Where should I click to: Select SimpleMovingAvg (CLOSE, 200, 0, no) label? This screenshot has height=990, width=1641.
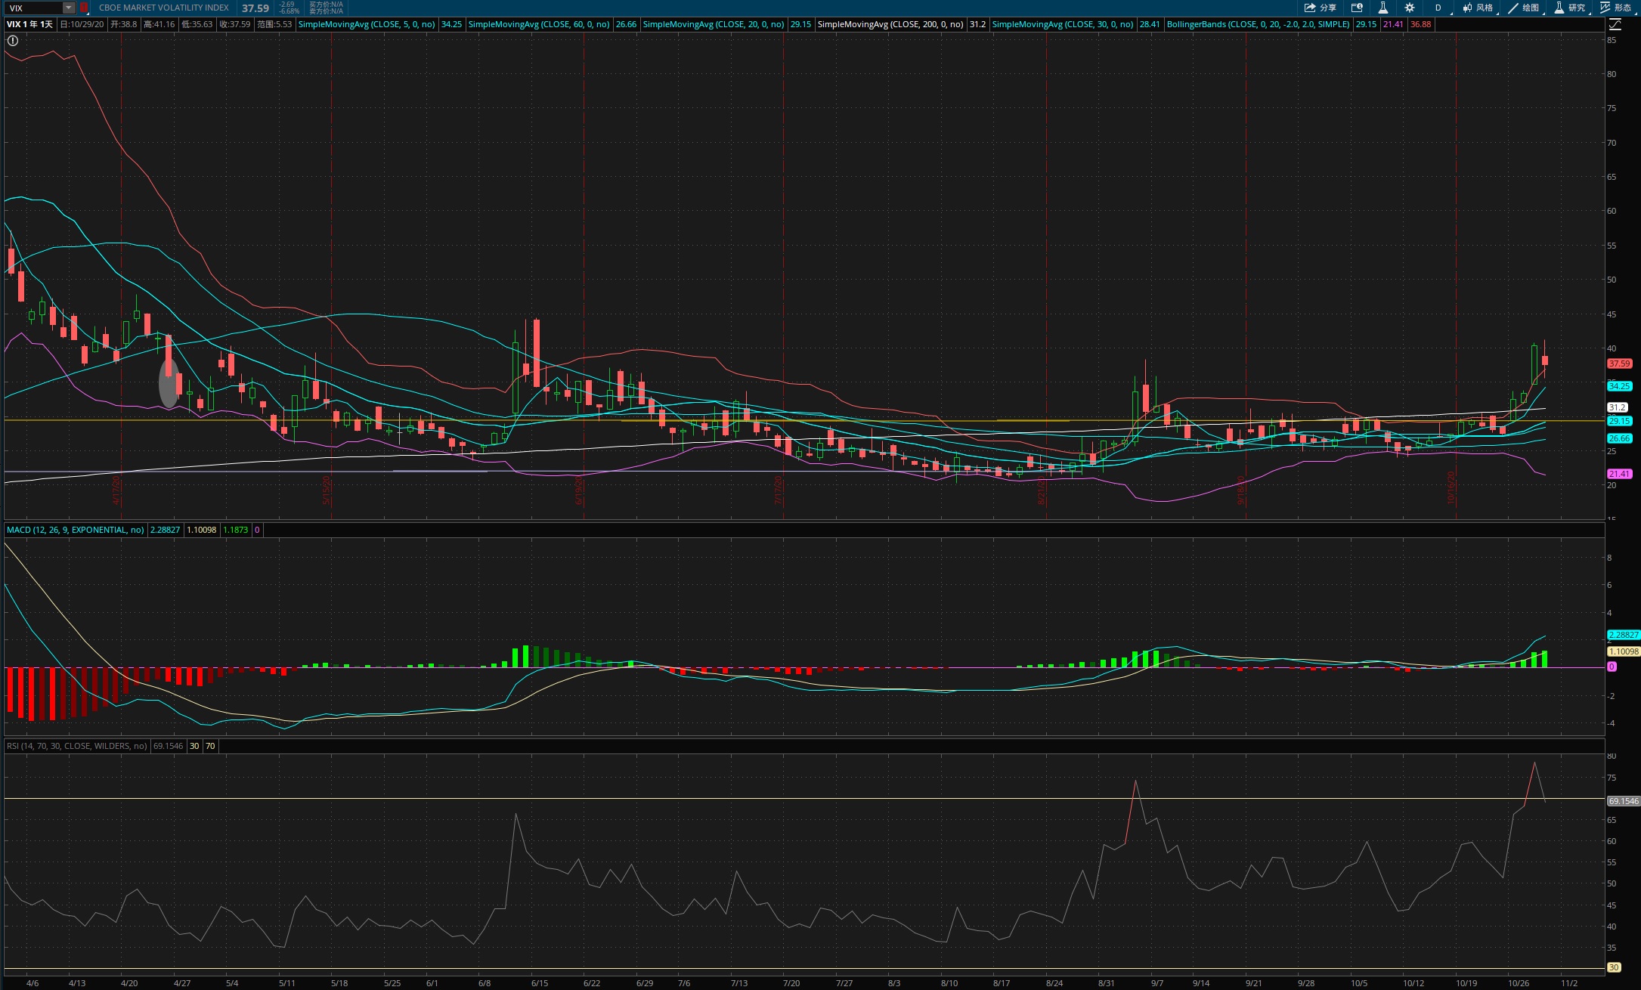[x=890, y=24]
